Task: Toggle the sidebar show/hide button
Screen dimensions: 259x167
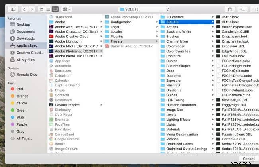Action: click(12, 9)
